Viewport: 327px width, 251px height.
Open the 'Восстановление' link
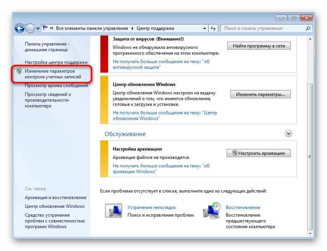[243, 207]
